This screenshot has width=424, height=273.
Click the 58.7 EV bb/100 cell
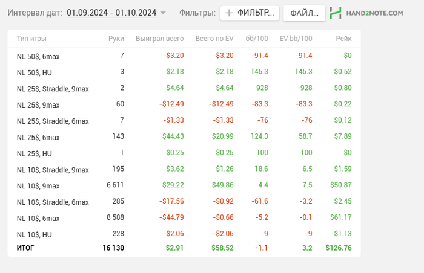305,136
